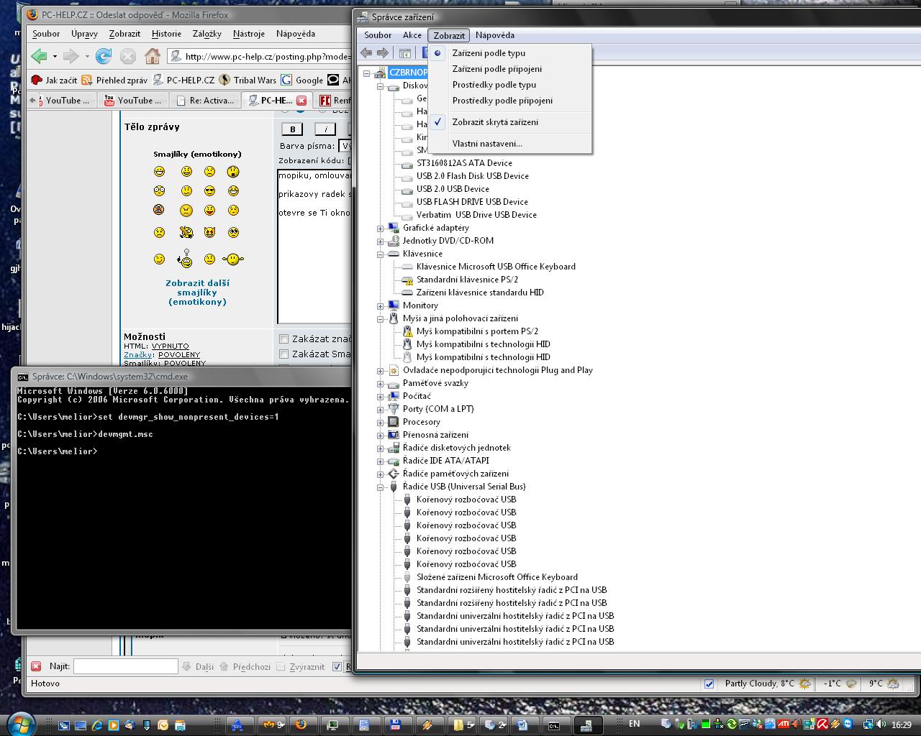Close the Firefox find bar
Viewport: 921px width, 736px height.
coord(36,666)
